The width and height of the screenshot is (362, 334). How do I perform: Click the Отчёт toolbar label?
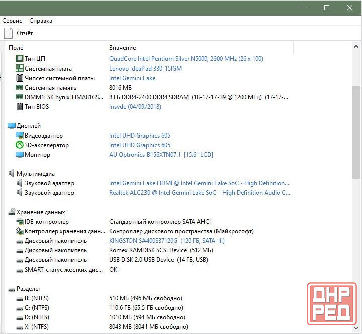(x=25, y=33)
